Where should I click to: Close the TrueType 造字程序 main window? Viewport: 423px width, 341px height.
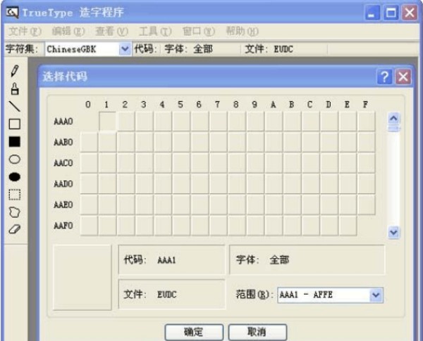[410, 13]
